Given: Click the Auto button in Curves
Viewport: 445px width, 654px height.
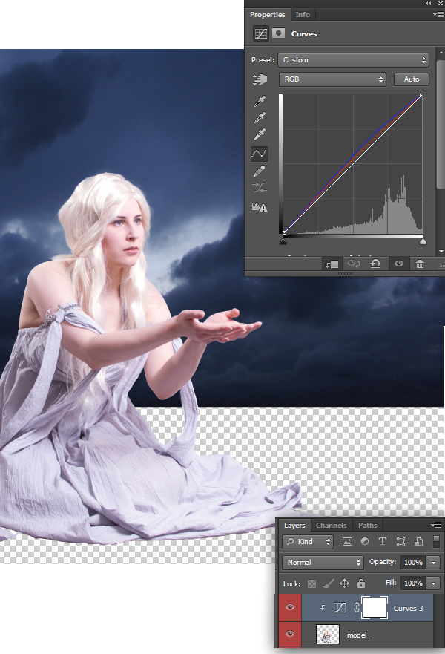Looking at the screenshot, I should point(412,79).
